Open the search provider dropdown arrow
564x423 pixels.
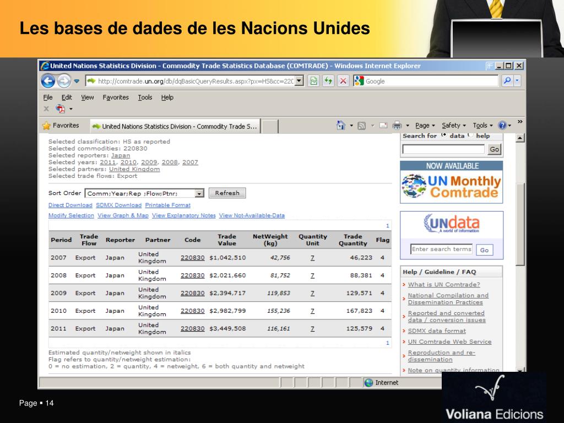[517, 81]
